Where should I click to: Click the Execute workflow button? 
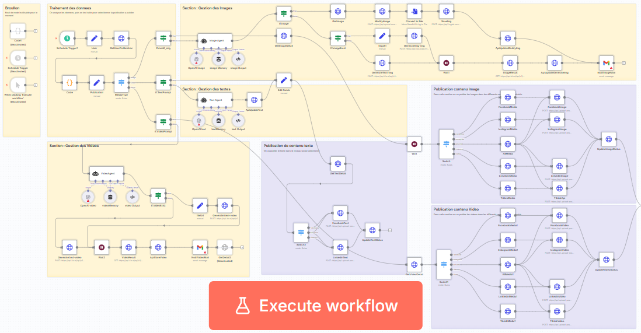[316, 306]
